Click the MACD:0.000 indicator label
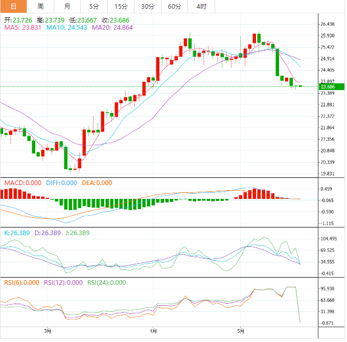347x342 pixels. (x=23, y=183)
